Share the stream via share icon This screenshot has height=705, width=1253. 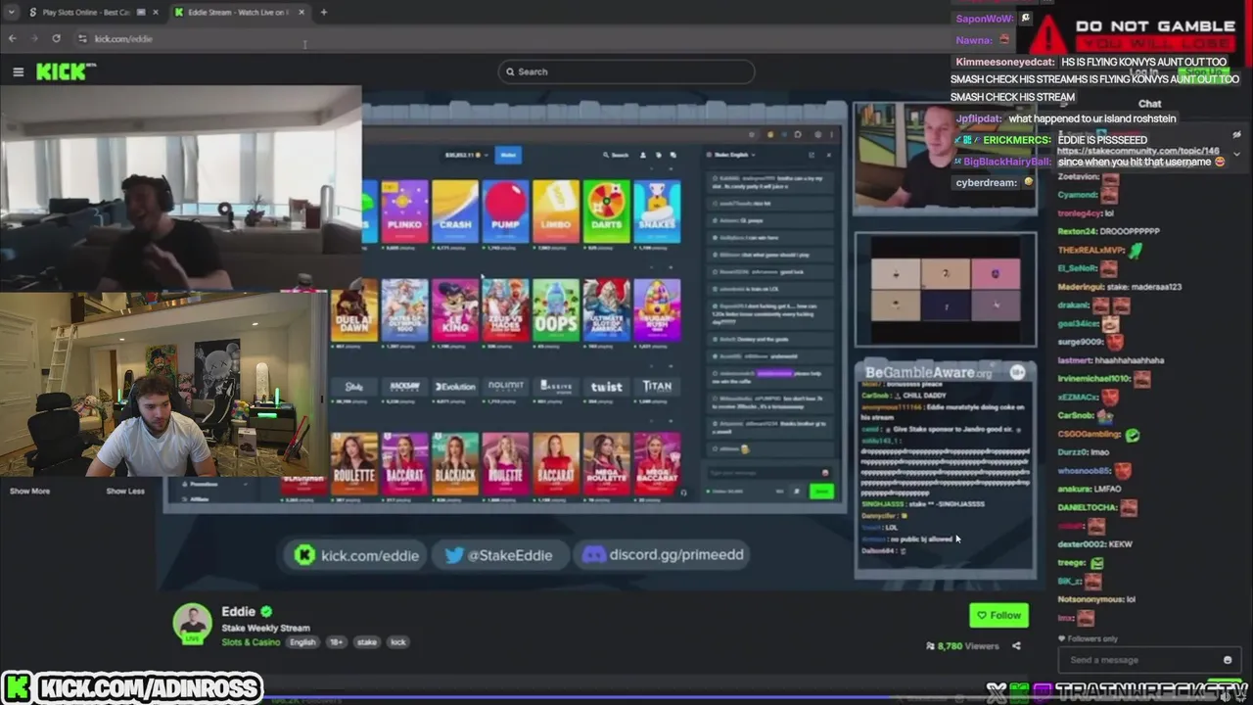coord(1016,645)
